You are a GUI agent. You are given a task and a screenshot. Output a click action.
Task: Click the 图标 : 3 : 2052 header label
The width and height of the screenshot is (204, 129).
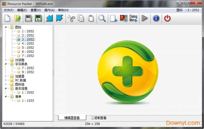pyautogui.click(x=188, y=10)
